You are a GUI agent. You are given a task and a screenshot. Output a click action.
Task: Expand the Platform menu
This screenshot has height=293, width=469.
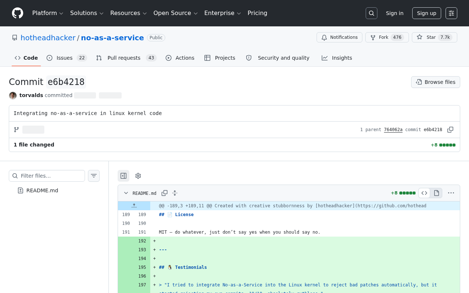48,13
